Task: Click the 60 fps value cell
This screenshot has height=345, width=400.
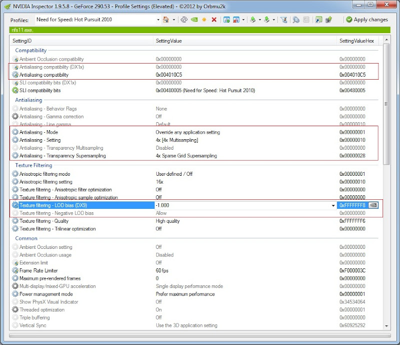Action: (162, 270)
